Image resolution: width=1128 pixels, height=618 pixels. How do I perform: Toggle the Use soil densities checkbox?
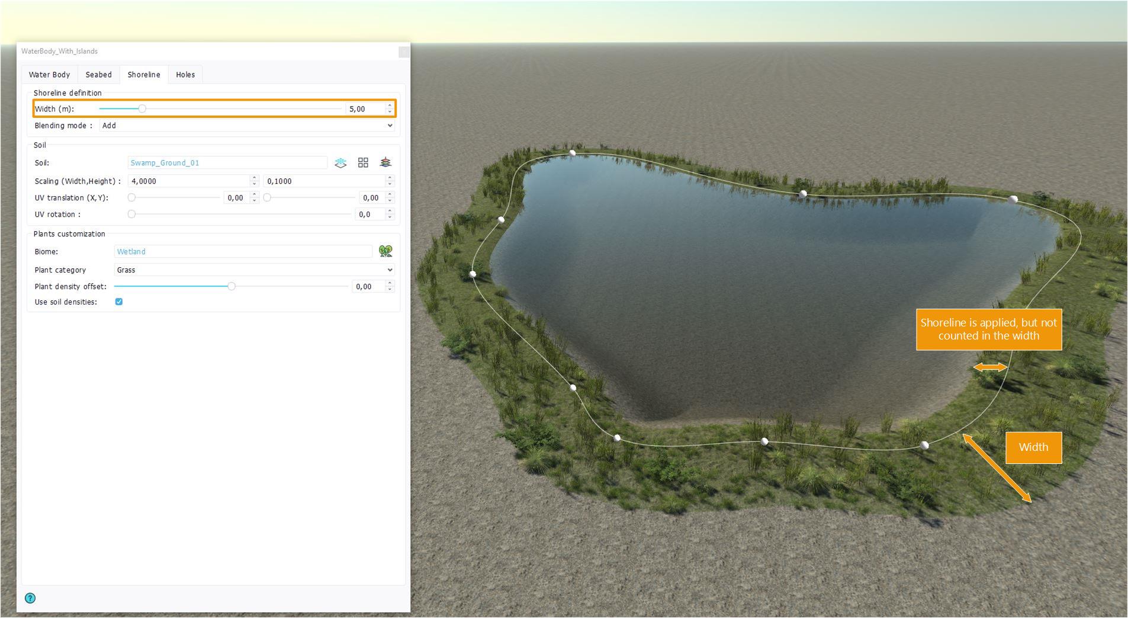tap(119, 302)
